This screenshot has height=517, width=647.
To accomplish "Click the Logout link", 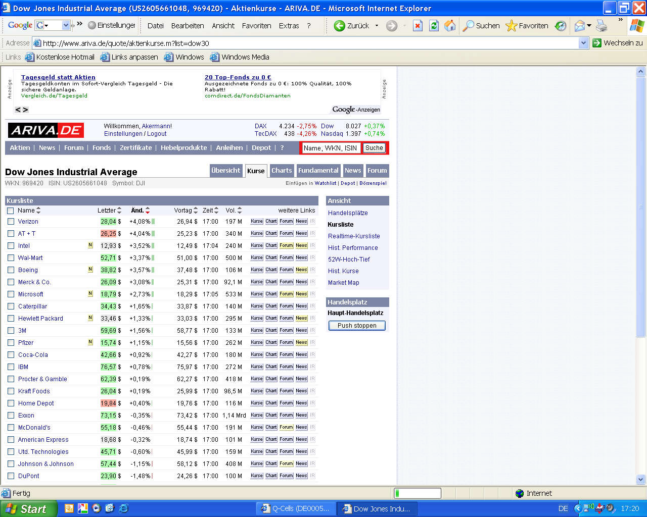I will 157,134.
